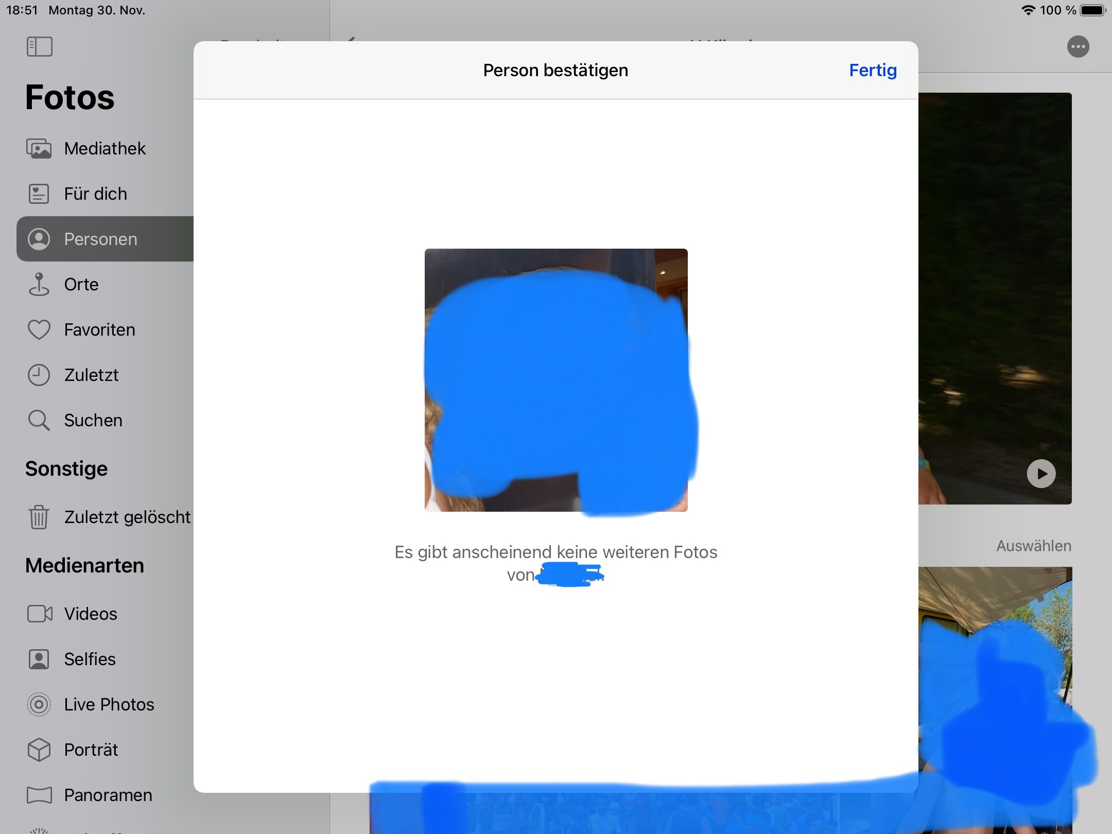Open Favoriten via heart icon

[x=39, y=330]
